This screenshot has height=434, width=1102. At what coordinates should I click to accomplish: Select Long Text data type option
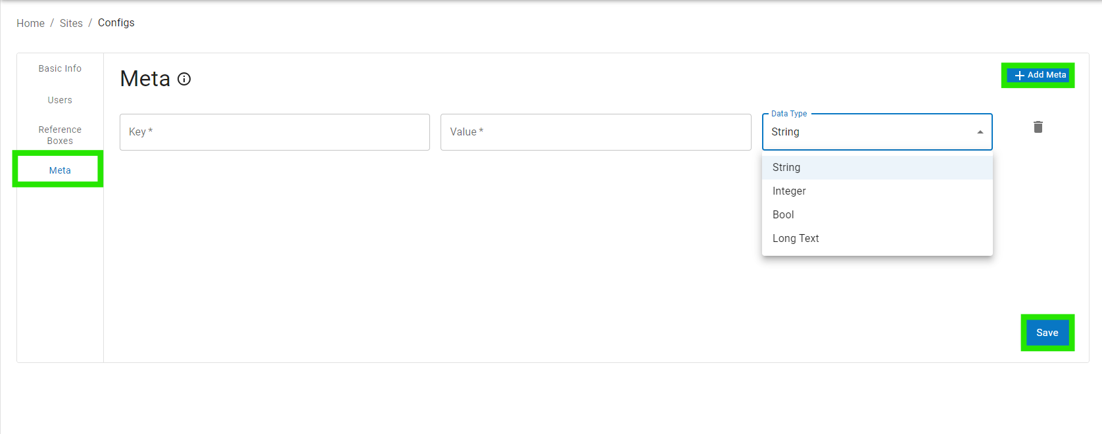coord(796,239)
